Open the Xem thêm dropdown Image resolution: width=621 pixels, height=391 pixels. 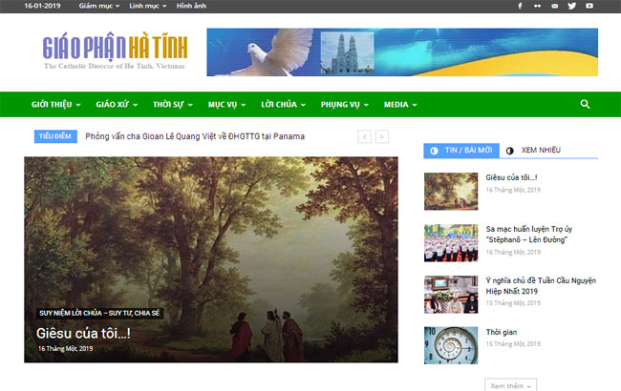coord(512,385)
